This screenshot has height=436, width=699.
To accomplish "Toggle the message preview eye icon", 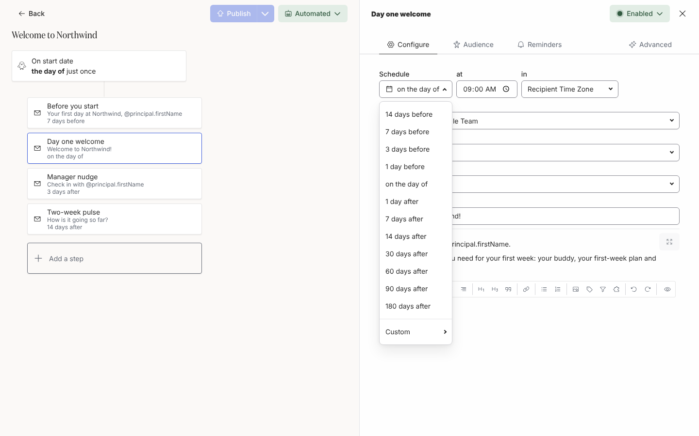I will coord(667,289).
